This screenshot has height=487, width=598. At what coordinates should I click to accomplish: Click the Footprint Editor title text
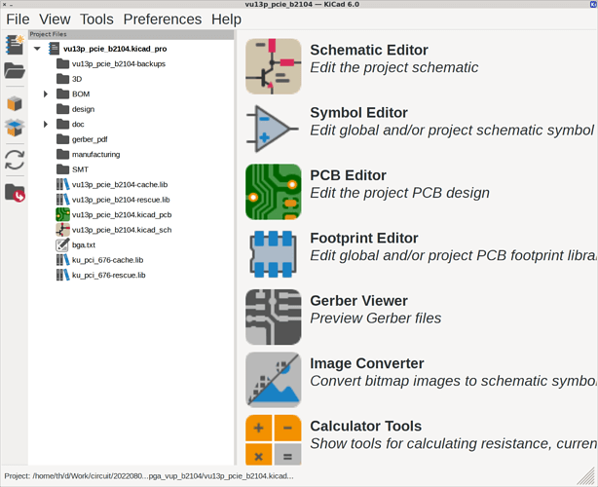point(364,238)
